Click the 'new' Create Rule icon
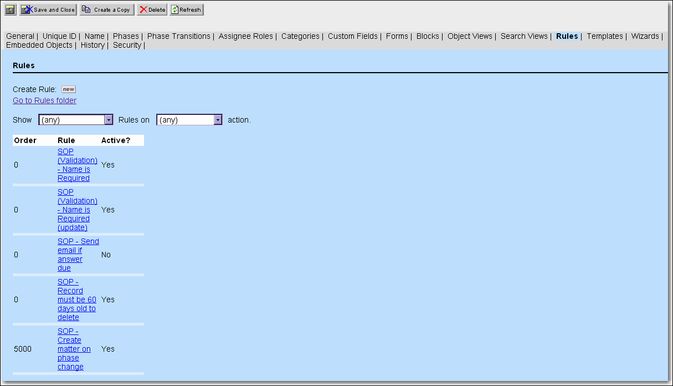Screen dimensions: 673x386 pos(68,89)
